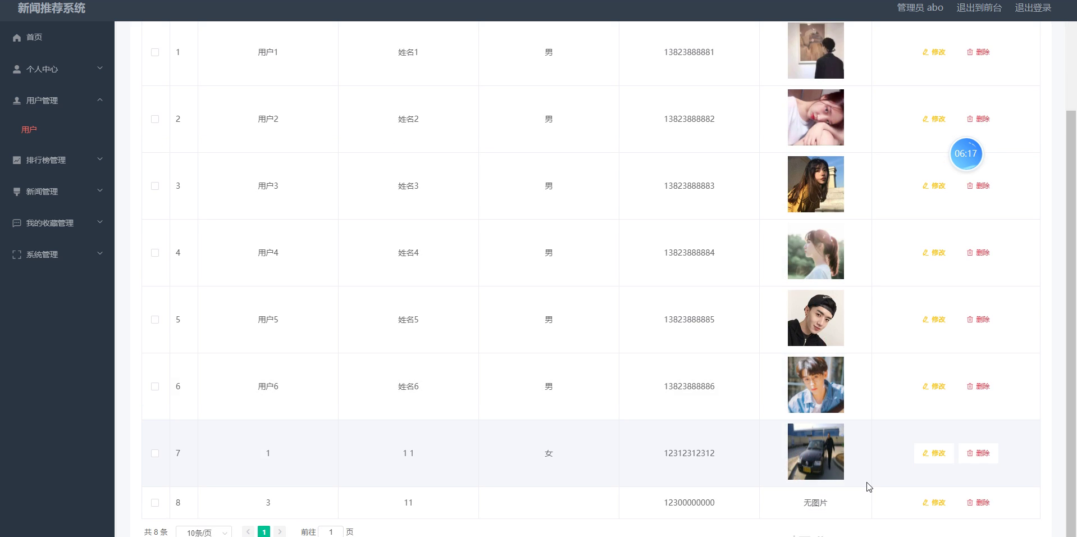Open car photo thumbnail in row 7
The width and height of the screenshot is (1077, 537).
[x=816, y=452]
